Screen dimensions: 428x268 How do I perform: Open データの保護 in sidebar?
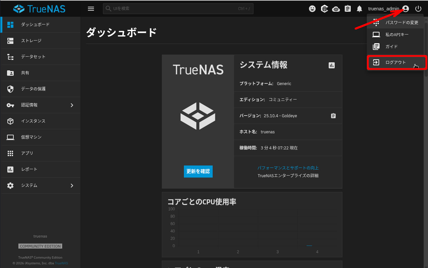point(41,89)
